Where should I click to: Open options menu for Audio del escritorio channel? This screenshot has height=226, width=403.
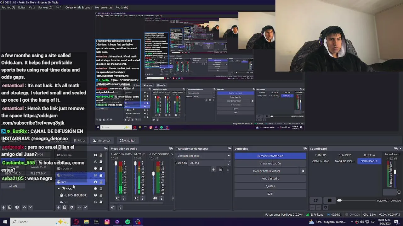tap(124, 198)
